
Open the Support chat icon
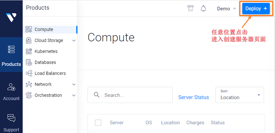(x=11, y=118)
